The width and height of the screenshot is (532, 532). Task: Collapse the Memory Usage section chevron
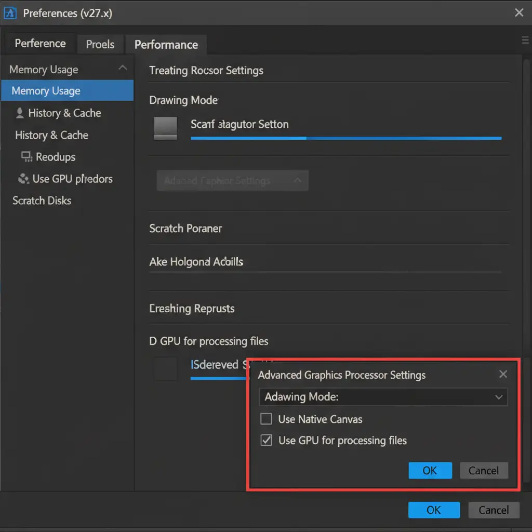click(x=123, y=68)
